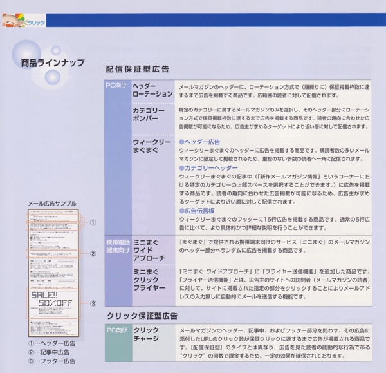The height and width of the screenshot is (373, 386).
Task: Click the 配信保証型広告 section heading
Action: coord(138,69)
